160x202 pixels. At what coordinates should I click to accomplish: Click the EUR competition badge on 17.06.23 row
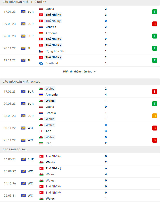coord(28,12)
